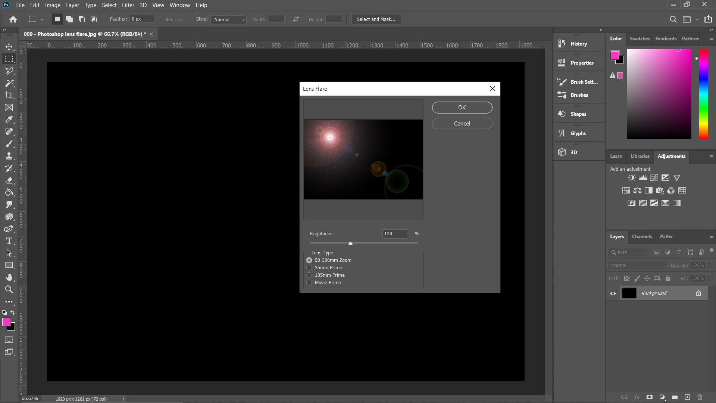716x403 pixels.
Task: Click the foreground color swatch
Action: click(x=6, y=322)
